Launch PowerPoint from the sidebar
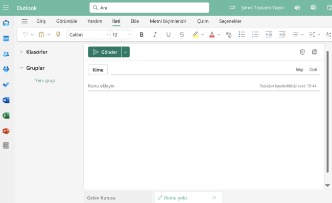 tap(6, 131)
